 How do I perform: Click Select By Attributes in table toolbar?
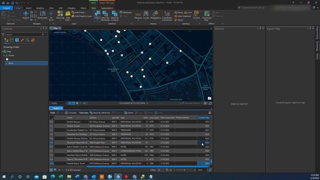[100, 113]
